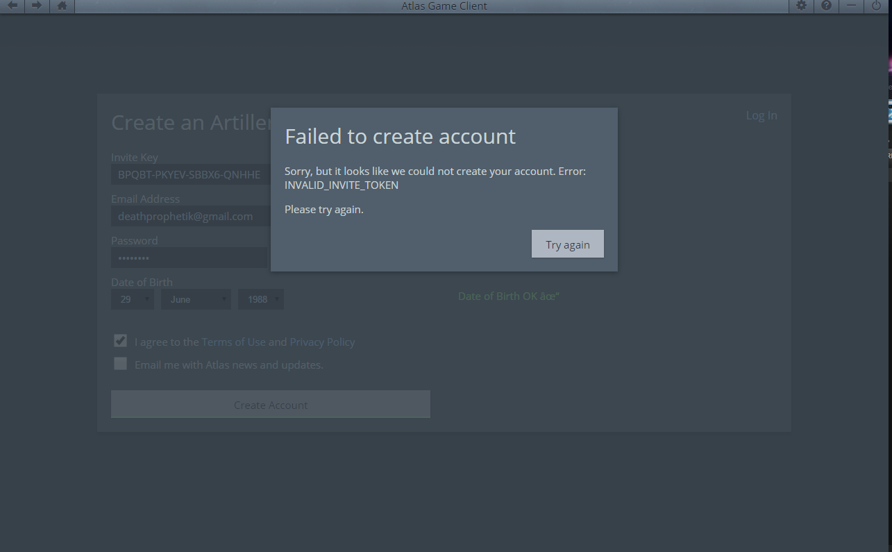Screen dimensions: 892x552
Task: Click the Invite Key input field
Action: [190, 175]
